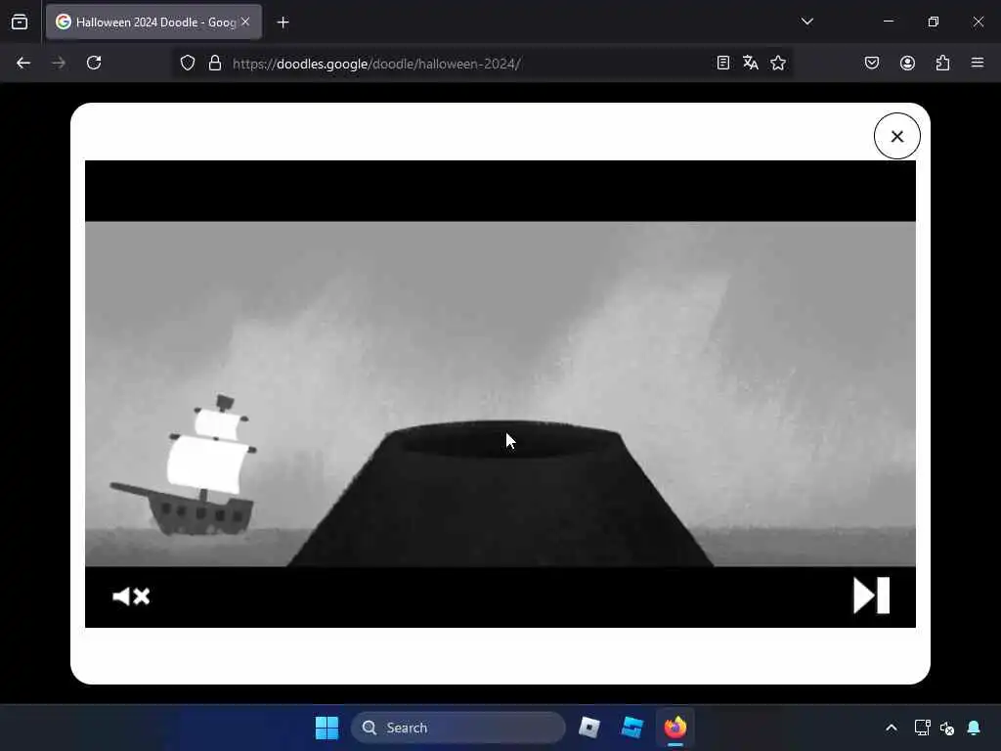Minimize the Firefox window
This screenshot has width=1001, height=751.
(x=888, y=22)
